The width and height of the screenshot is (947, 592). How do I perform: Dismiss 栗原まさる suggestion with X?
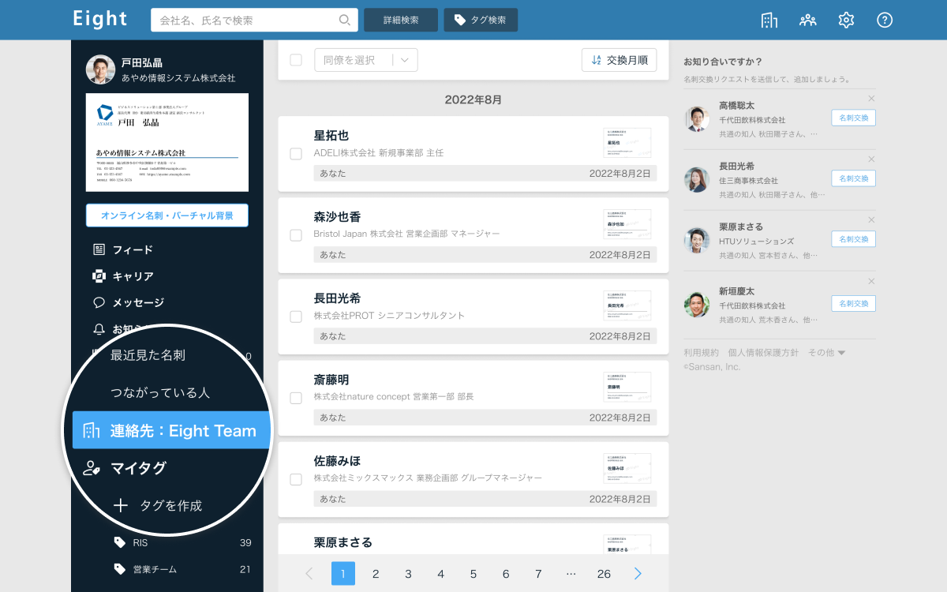pyautogui.click(x=871, y=219)
